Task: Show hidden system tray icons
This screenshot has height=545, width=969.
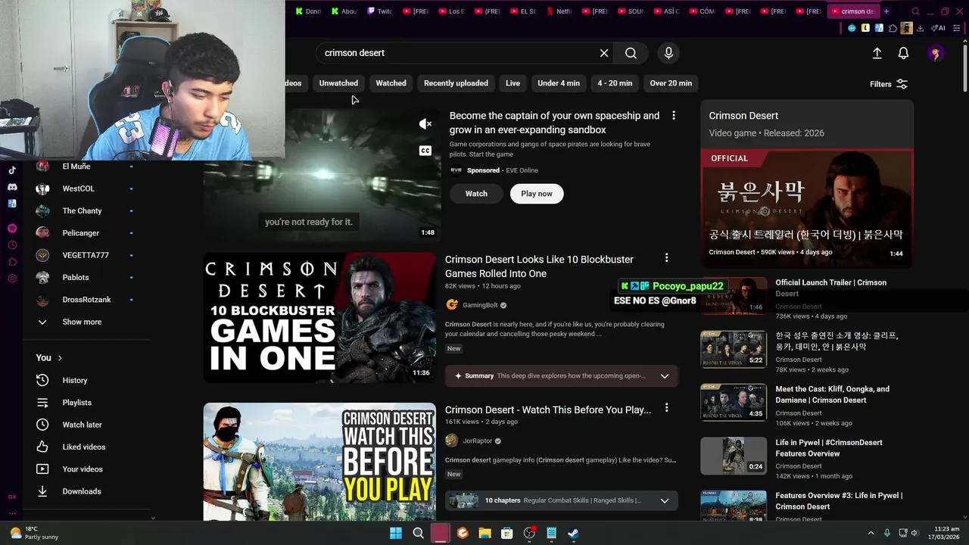Action: tap(871, 533)
